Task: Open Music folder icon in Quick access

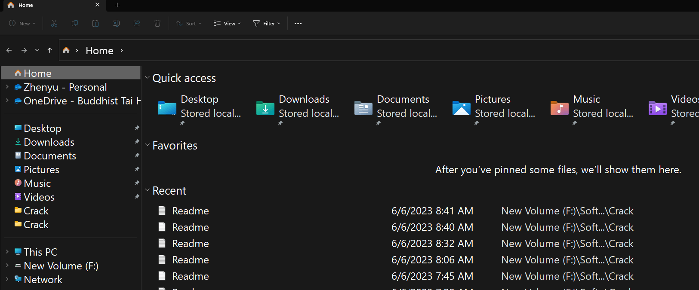Action: click(x=559, y=108)
